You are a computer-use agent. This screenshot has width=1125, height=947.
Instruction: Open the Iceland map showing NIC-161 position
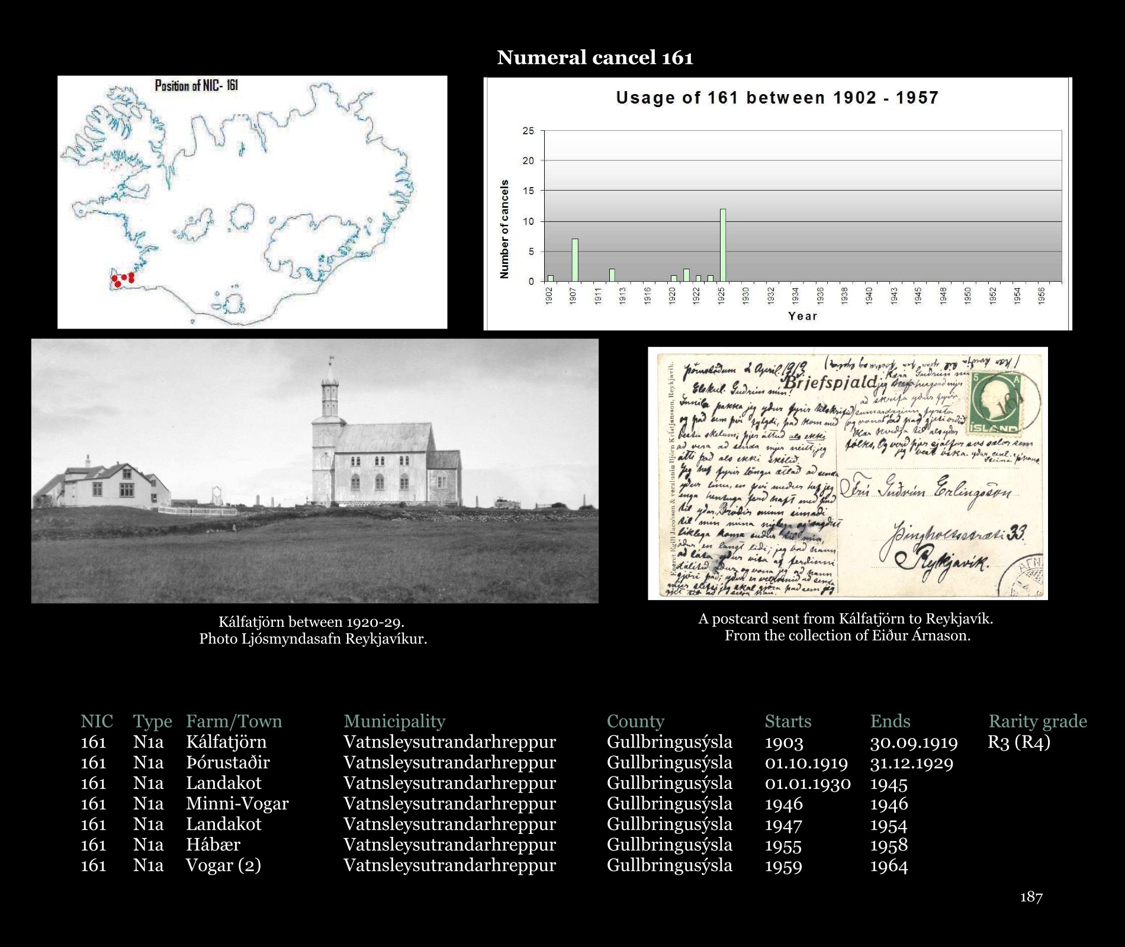pos(252,201)
